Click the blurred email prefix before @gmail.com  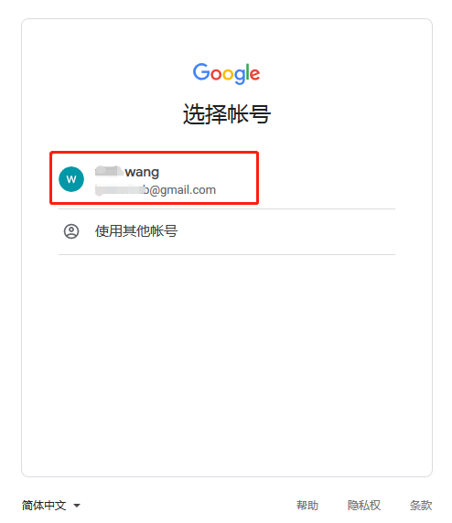[120, 190]
